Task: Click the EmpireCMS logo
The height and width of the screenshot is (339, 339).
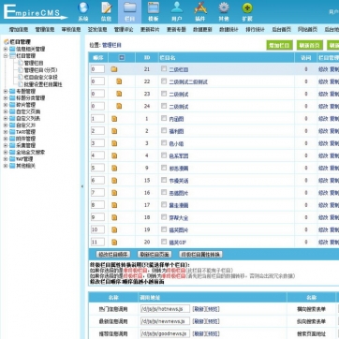Action: coord(35,12)
